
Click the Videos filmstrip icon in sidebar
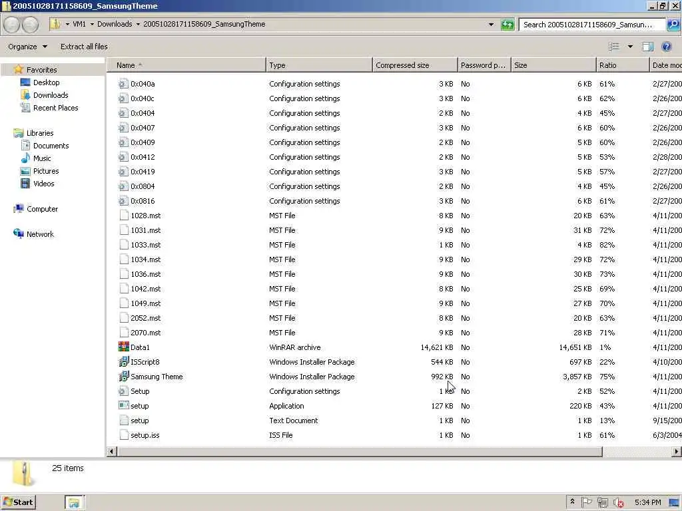point(25,184)
